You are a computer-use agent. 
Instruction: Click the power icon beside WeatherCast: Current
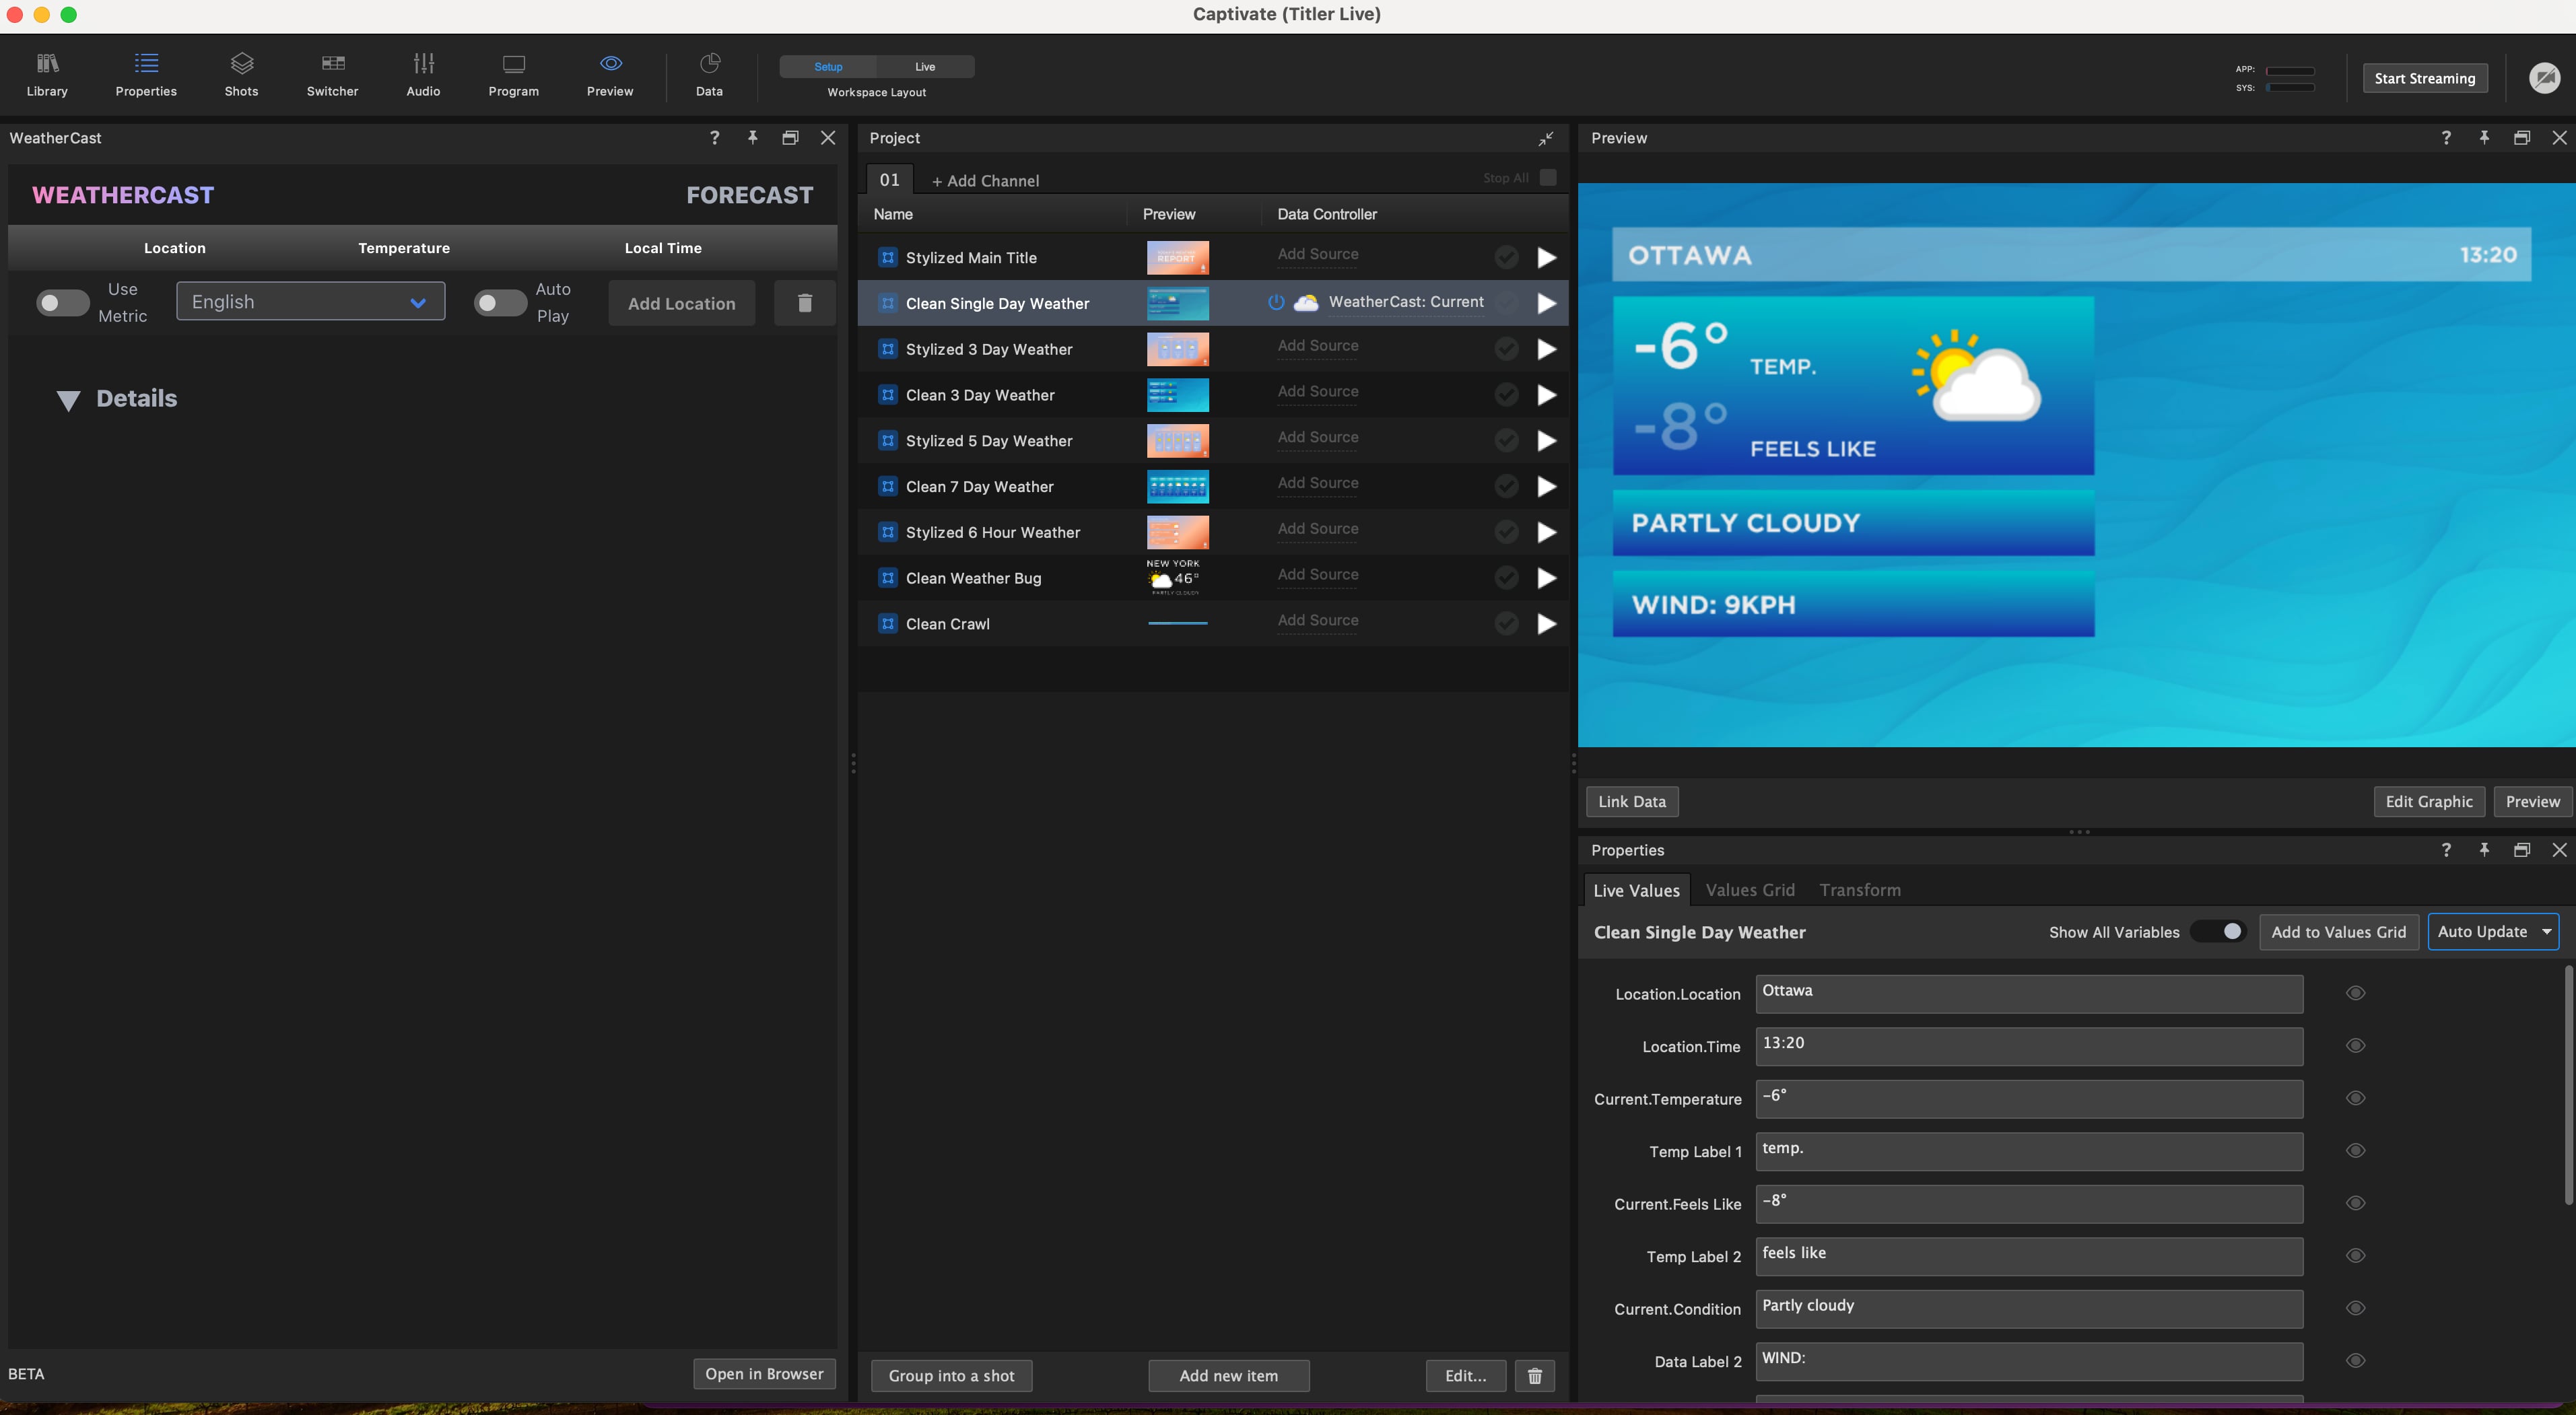click(x=1276, y=302)
